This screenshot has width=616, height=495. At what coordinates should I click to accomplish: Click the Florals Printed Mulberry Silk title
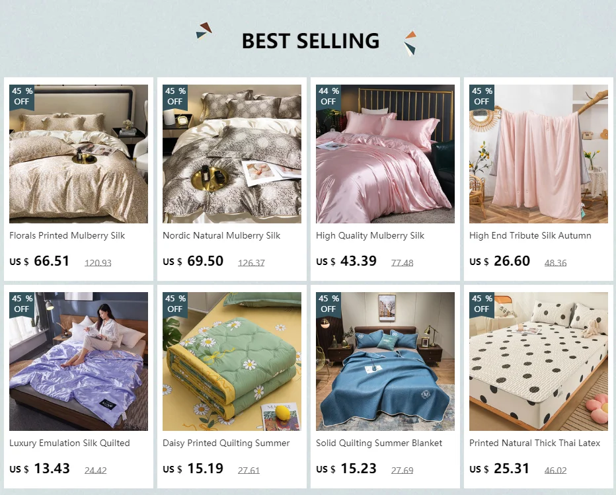point(67,235)
